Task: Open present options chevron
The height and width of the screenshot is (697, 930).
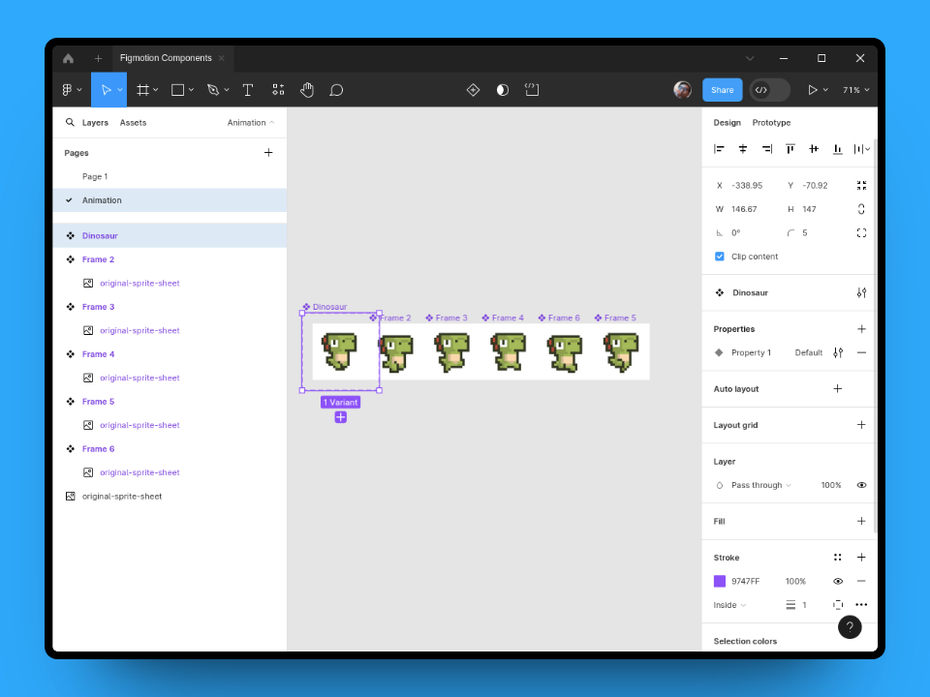Action: tap(825, 89)
